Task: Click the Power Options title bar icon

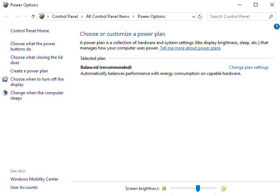Action: [5, 5]
